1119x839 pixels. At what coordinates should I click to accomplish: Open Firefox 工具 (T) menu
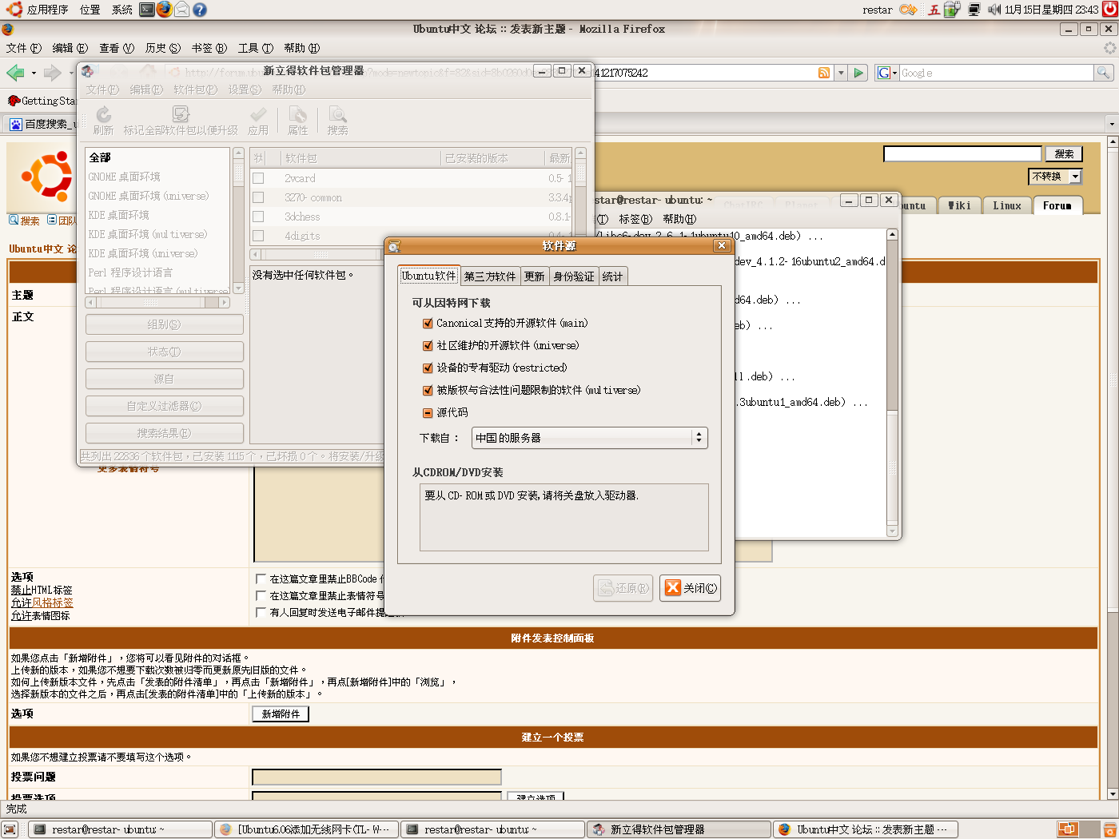[x=255, y=48]
